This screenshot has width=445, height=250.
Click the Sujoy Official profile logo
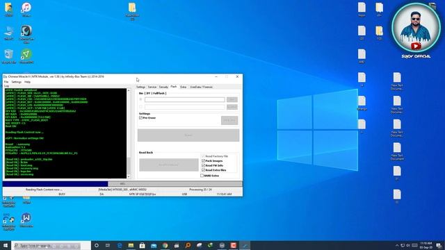[x=416, y=28]
